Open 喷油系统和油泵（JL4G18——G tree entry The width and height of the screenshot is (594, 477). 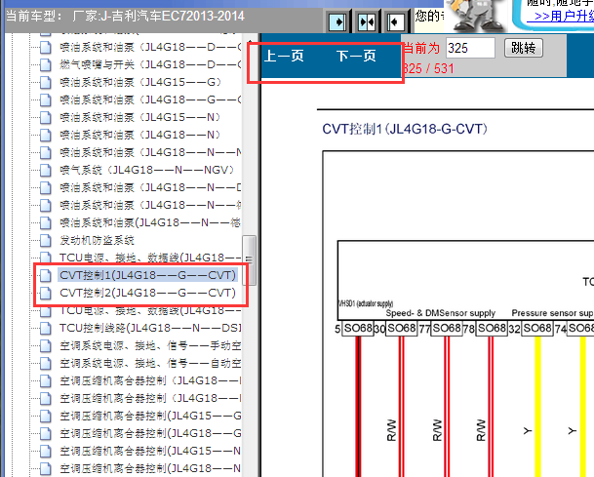[150, 100]
